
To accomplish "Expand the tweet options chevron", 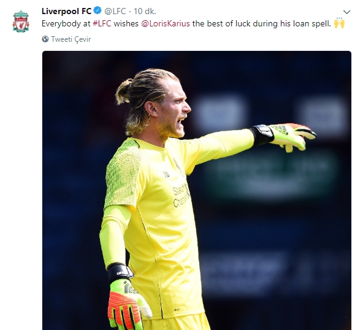I will pos(346,12).
